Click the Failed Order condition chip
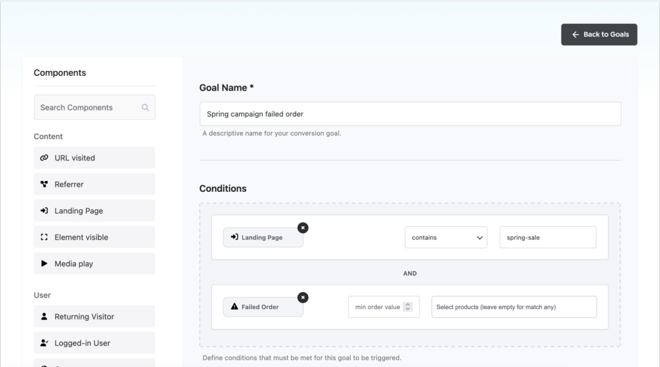The image size is (660, 367). [262, 307]
